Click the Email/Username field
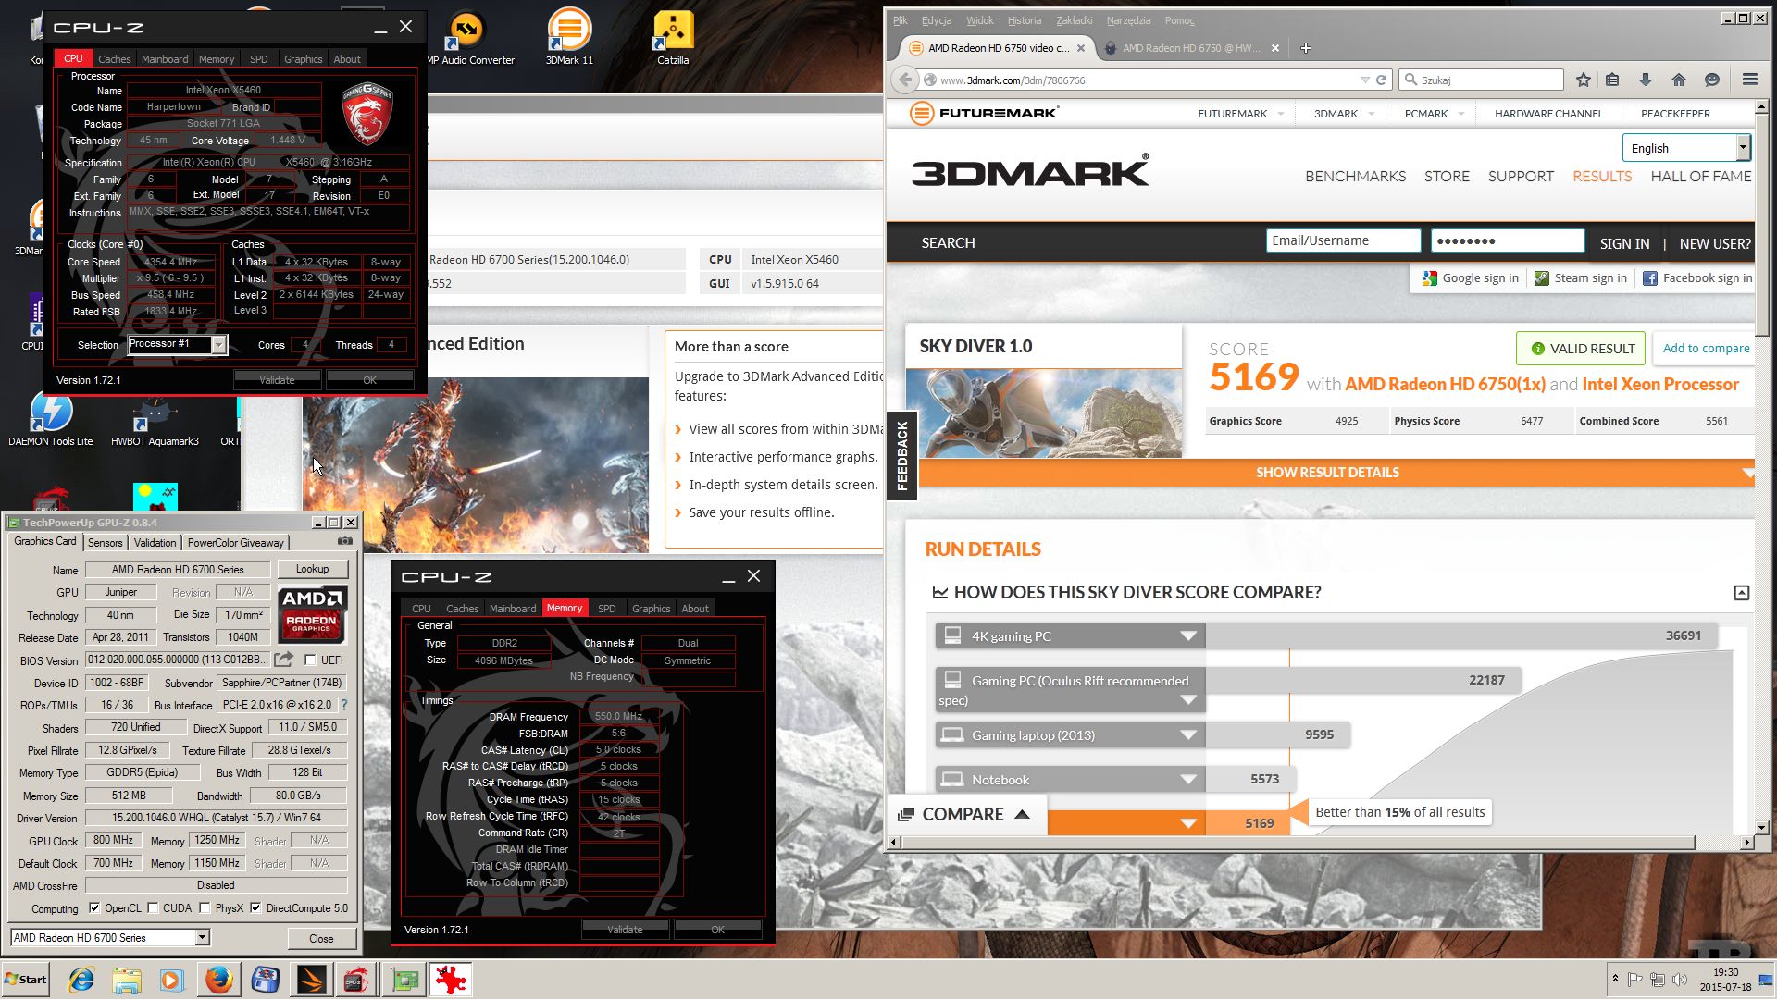This screenshot has width=1777, height=999. [x=1343, y=240]
